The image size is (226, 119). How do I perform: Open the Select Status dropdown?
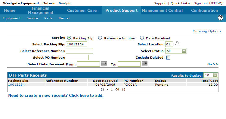coord(176,51)
